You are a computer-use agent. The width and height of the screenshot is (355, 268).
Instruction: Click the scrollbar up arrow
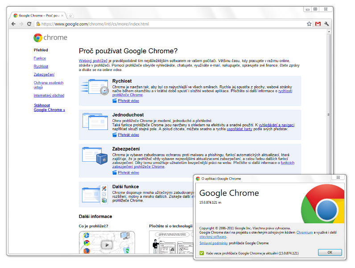329,32
